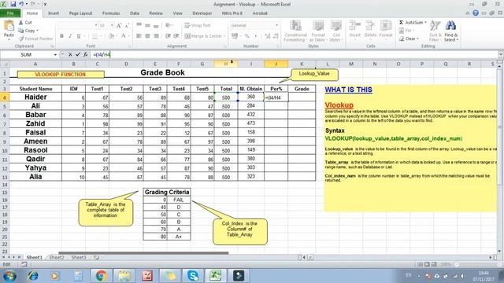Viewport: 504px width, 283px height.
Task: Open Cell Styles gallery
Action: click(335, 31)
